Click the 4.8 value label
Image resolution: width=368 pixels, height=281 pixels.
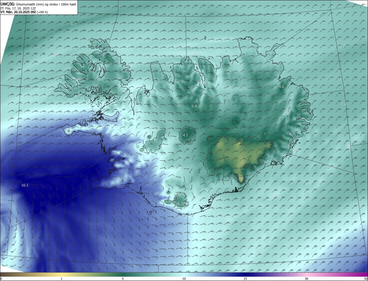(281, 86)
